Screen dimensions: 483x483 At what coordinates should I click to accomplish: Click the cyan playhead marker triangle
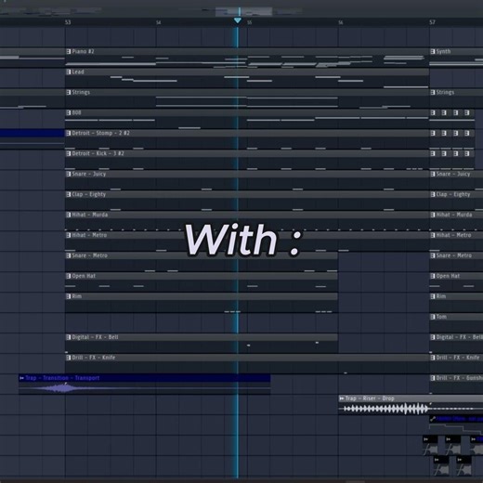[238, 20]
